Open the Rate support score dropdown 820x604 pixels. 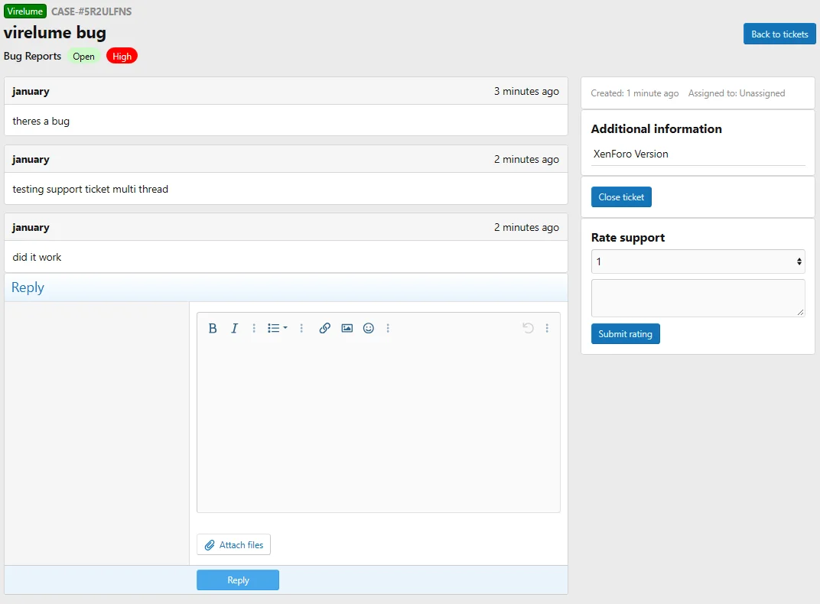(x=698, y=261)
